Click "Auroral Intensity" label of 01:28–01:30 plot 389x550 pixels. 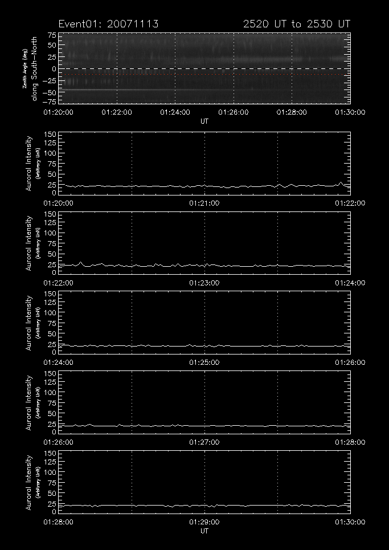pos(28,482)
